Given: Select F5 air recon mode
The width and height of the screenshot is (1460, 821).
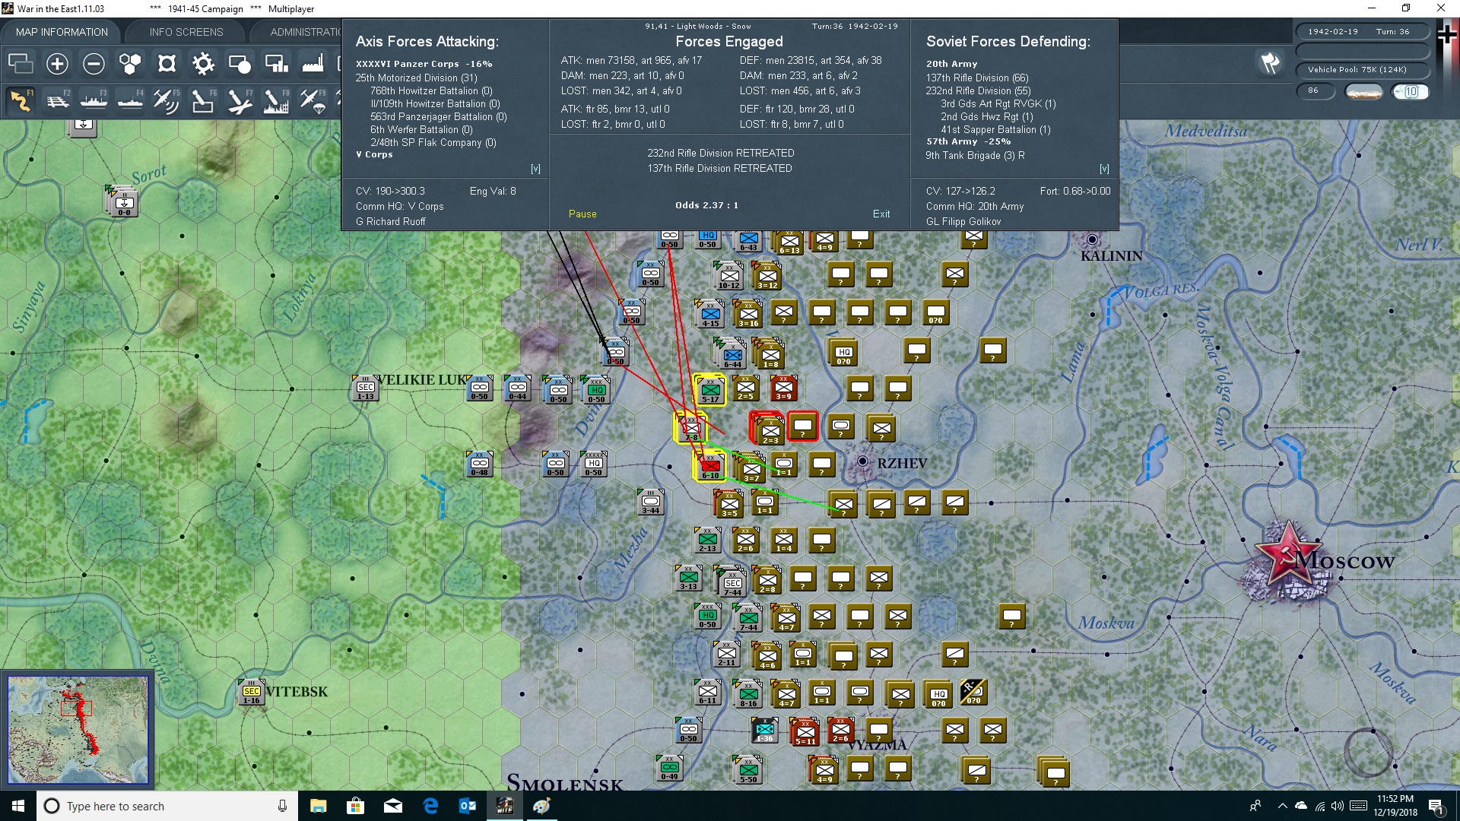Looking at the screenshot, I should point(167,100).
